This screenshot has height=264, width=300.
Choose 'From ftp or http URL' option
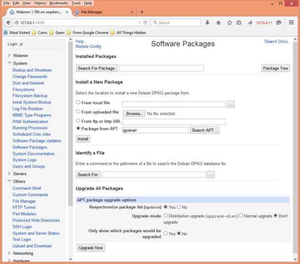tap(78, 121)
